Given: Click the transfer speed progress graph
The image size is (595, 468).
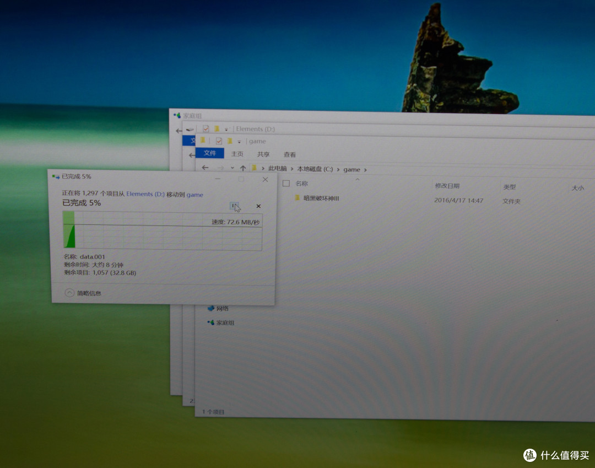Looking at the screenshot, I should (x=163, y=230).
